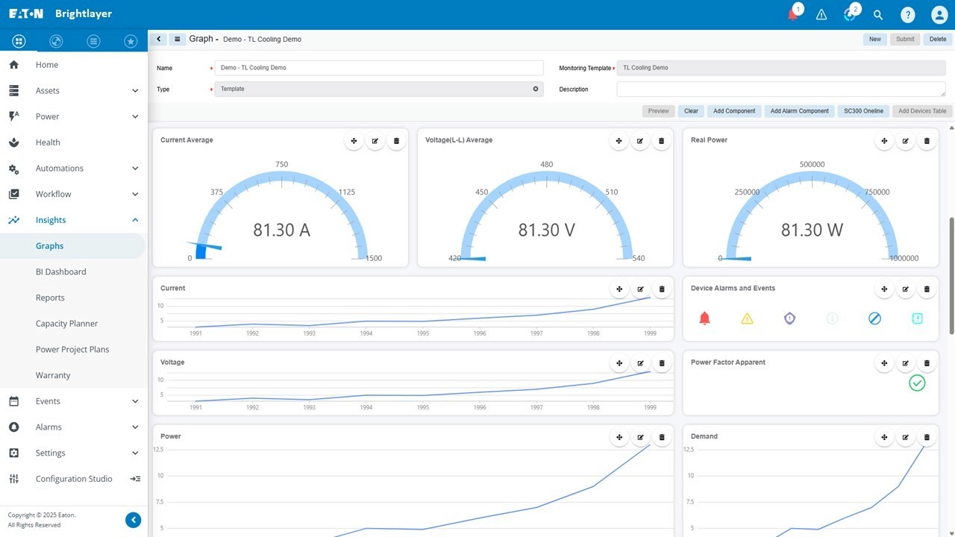Toggle the green status check in Power Factor Apparent
955x537 pixels.
(x=917, y=383)
